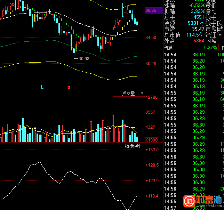Select the highlighted 38.86 price label
This screenshot has height=210, width=224.
tap(154, 10)
